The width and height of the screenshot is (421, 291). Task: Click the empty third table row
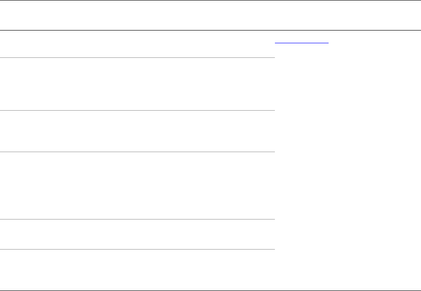[137, 131]
